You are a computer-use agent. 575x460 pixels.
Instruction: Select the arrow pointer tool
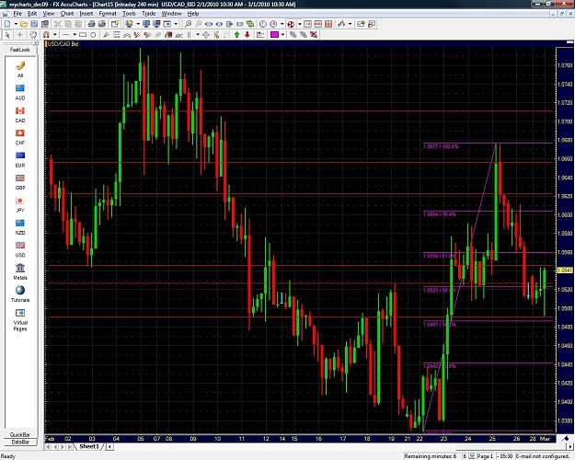tap(7, 34)
